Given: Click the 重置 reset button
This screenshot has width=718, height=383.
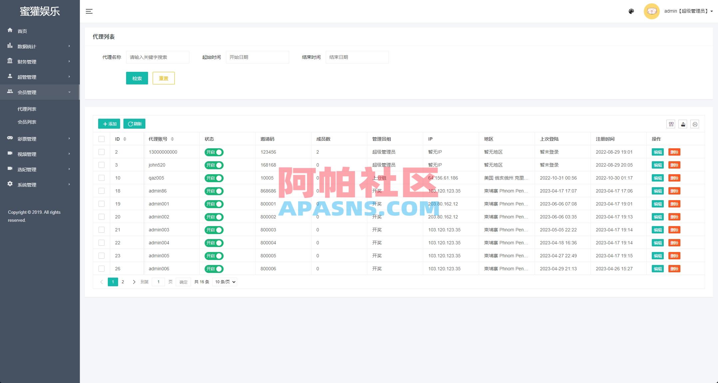Looking at the screenshot, I should coord(163,78).
